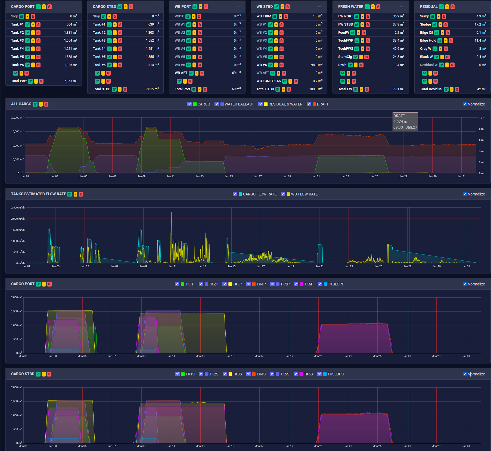Delete the TANKS ESTIMATED FLOW RATE chart
Screen dimensions: 491x451
tap(81, 194)
